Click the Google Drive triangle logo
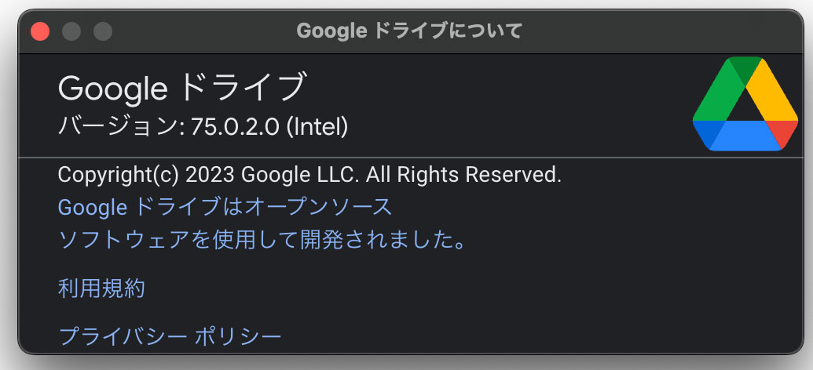813x370 pixels. coord(745,103)
